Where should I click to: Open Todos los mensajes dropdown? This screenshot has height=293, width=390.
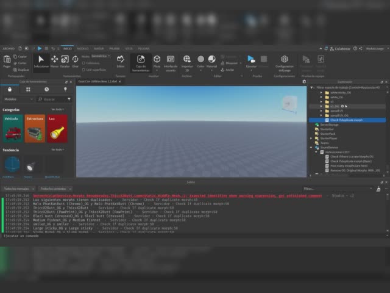(x=18, y=189)
